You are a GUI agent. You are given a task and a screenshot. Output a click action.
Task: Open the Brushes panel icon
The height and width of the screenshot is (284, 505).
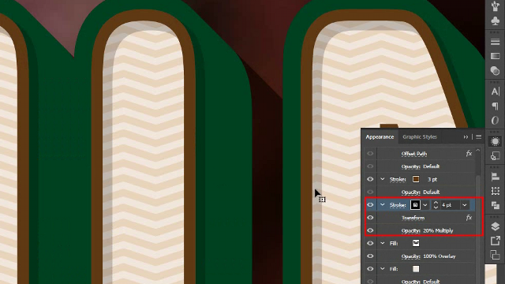[x=495, y=6]
